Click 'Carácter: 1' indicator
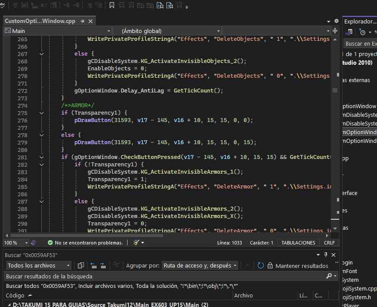This screenshot has height=307, width=377. coord(262,243)
